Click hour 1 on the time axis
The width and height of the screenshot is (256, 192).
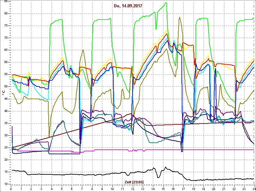click(x=21, y=189)
